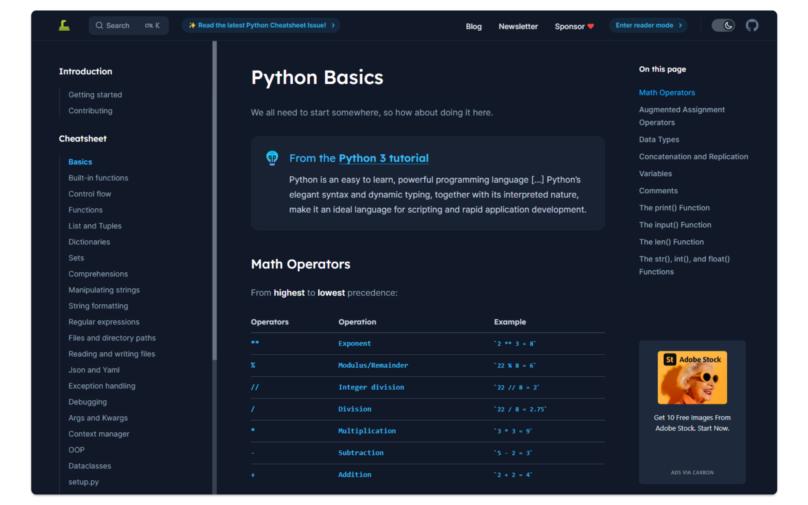Open the GitHub repository icon
The image size is (808, 505).
tap(752, 26)
